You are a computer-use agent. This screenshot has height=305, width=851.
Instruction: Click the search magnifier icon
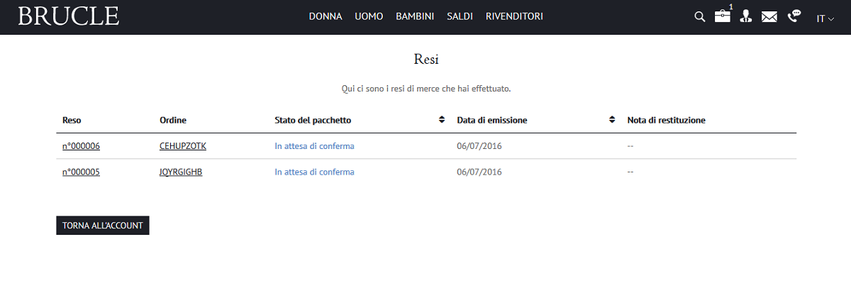click(x=699, y=17)
